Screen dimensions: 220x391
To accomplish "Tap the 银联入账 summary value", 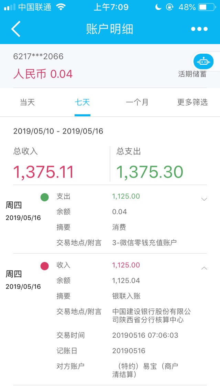I will point(126,296).
